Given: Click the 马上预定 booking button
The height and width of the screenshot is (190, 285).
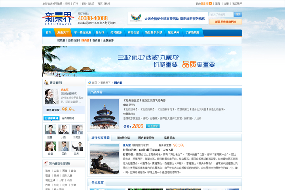Looking at the screenshot, I should [x=153, y=126].
